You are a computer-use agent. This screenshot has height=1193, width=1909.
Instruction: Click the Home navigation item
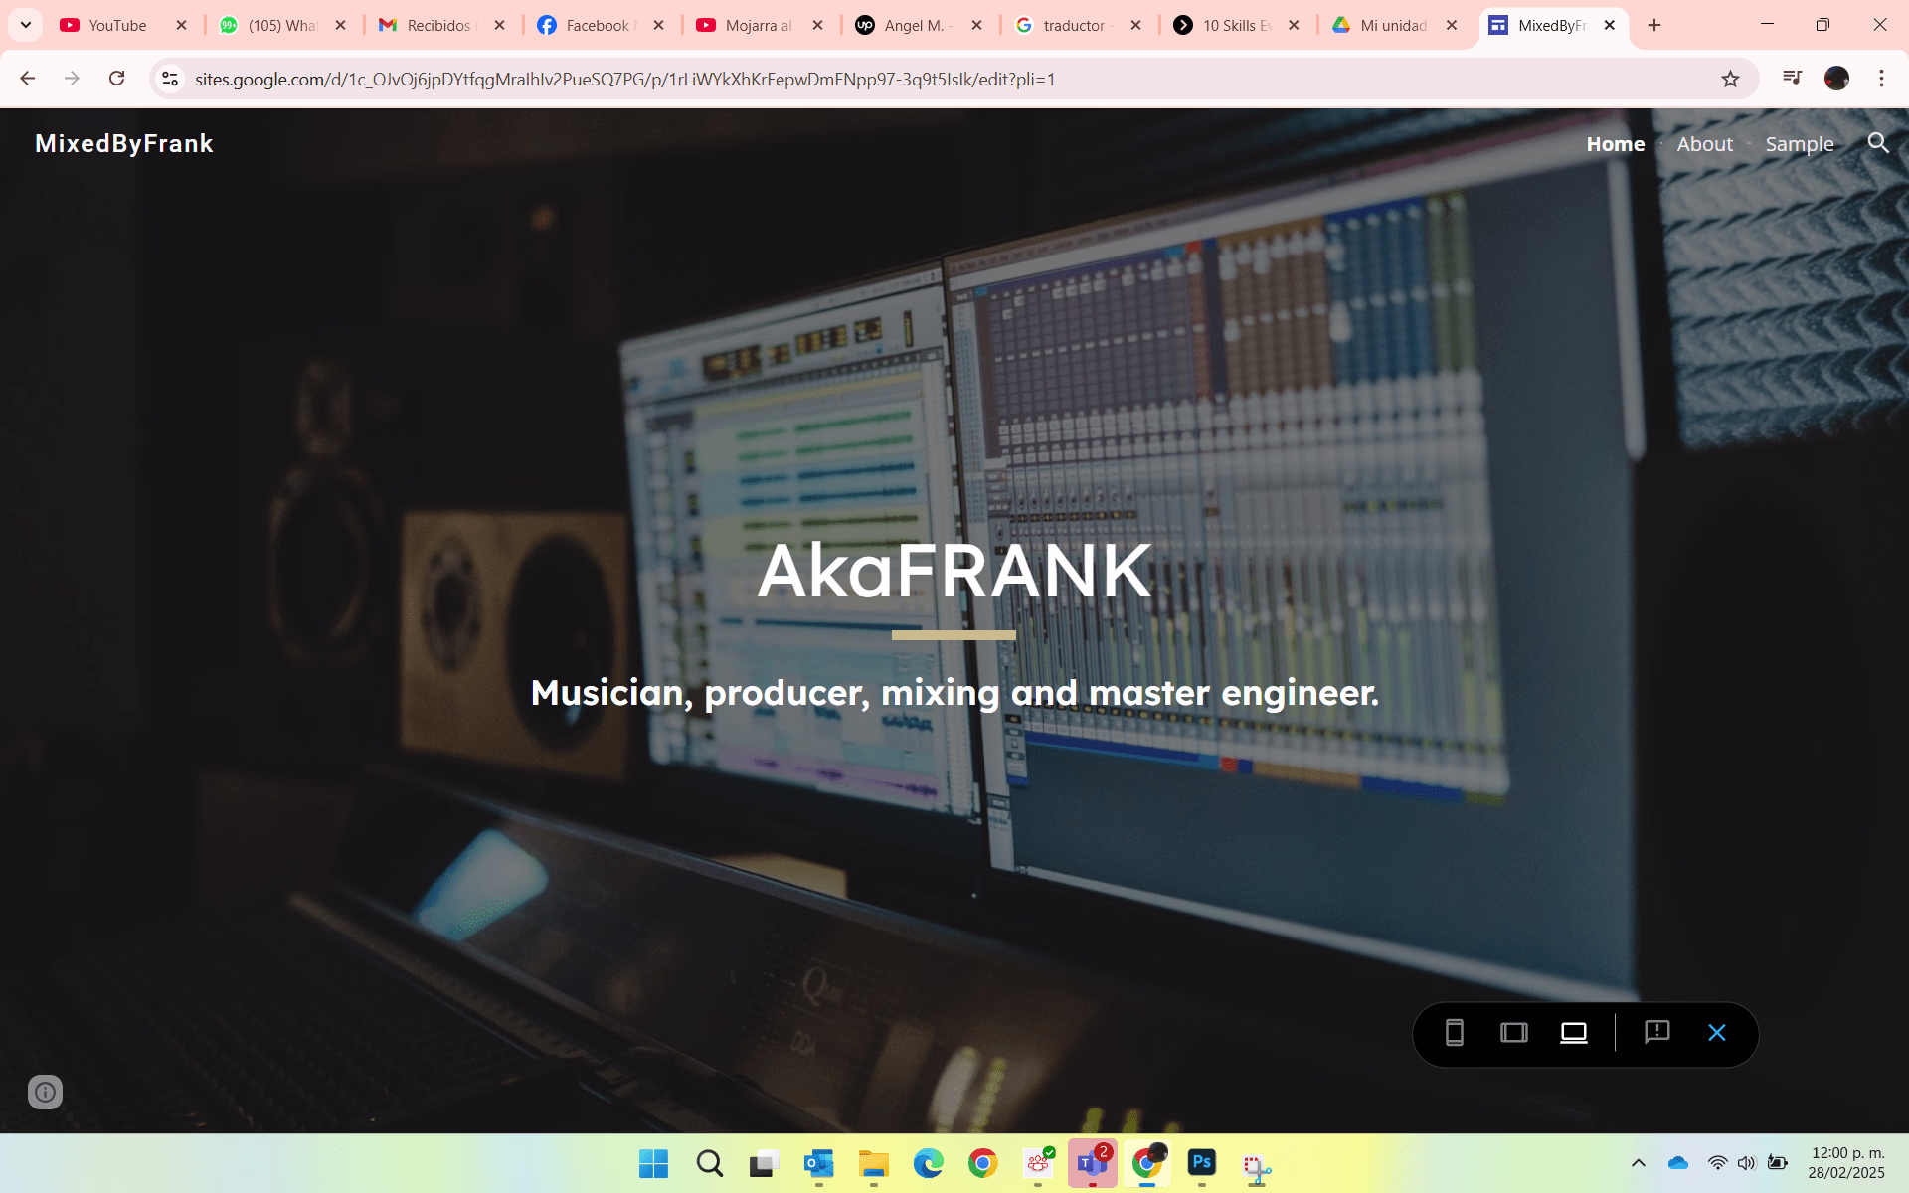pos(1615,144)
